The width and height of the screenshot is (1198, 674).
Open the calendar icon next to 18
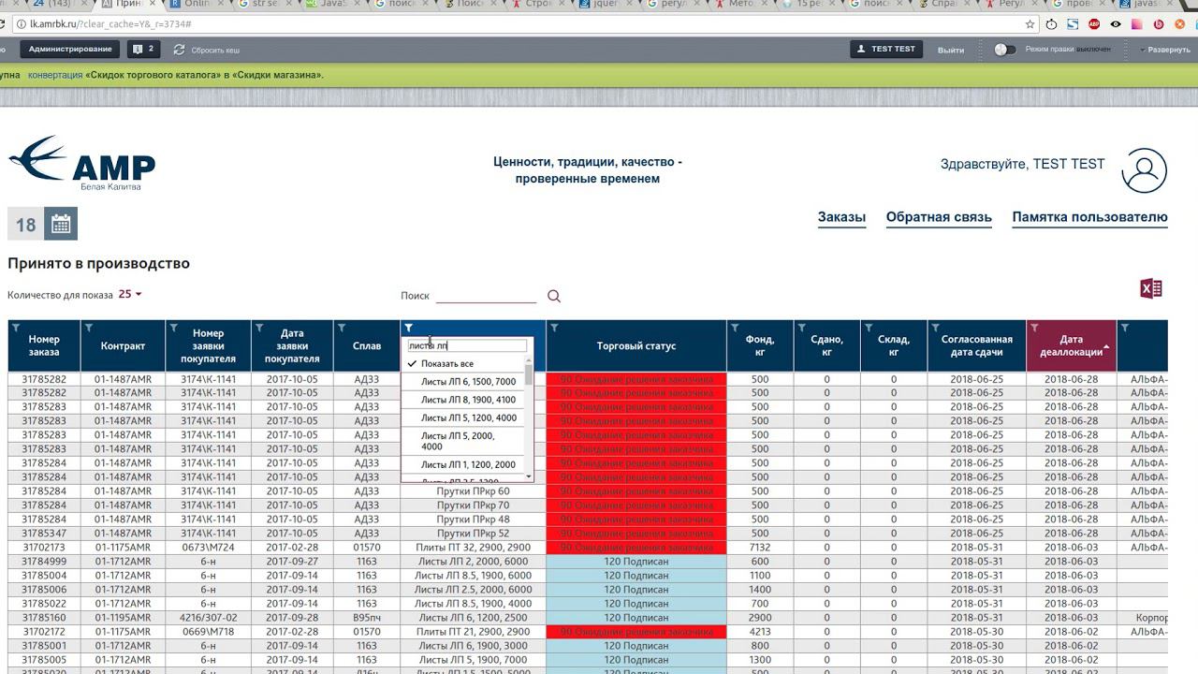click(x=61, y=224)
